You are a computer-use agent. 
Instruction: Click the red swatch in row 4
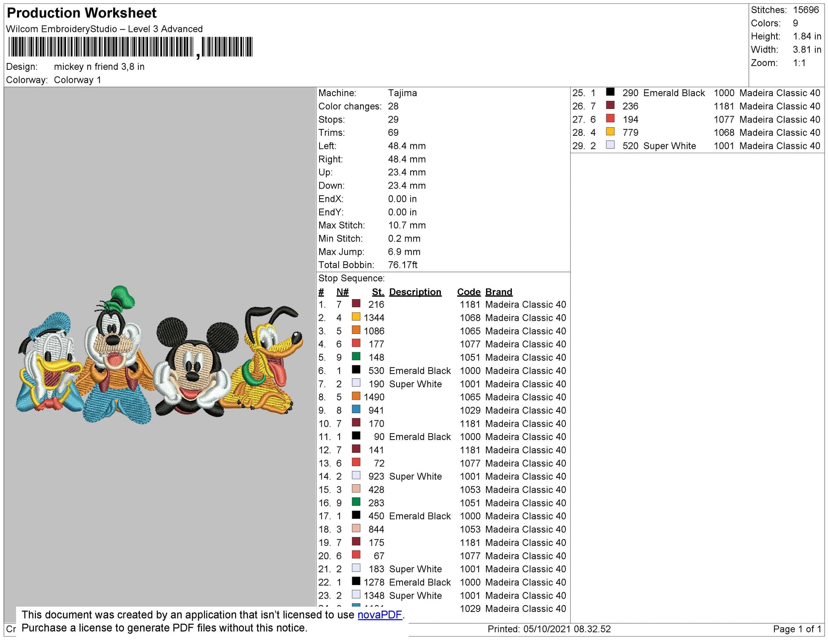(x=356, y=343)
